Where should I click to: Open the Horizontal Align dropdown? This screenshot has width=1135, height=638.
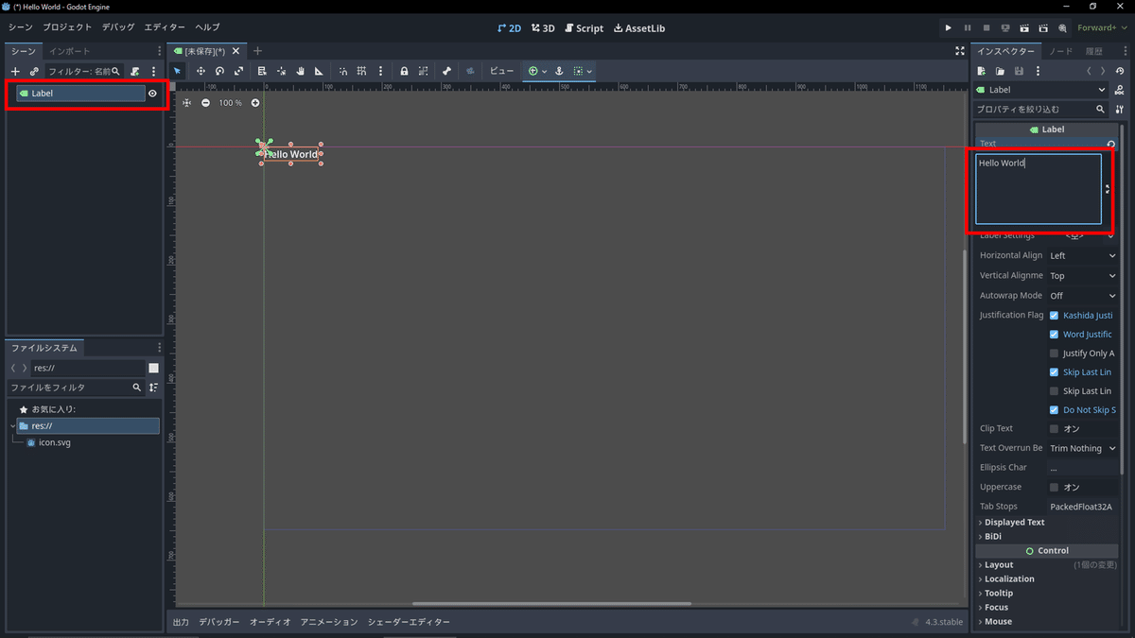pos(1083,254)
